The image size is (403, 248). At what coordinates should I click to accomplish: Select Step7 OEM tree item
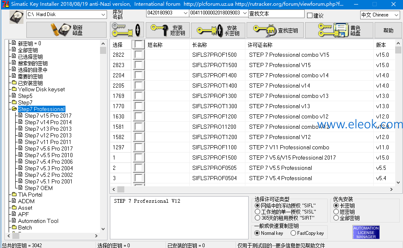point(39,188)
